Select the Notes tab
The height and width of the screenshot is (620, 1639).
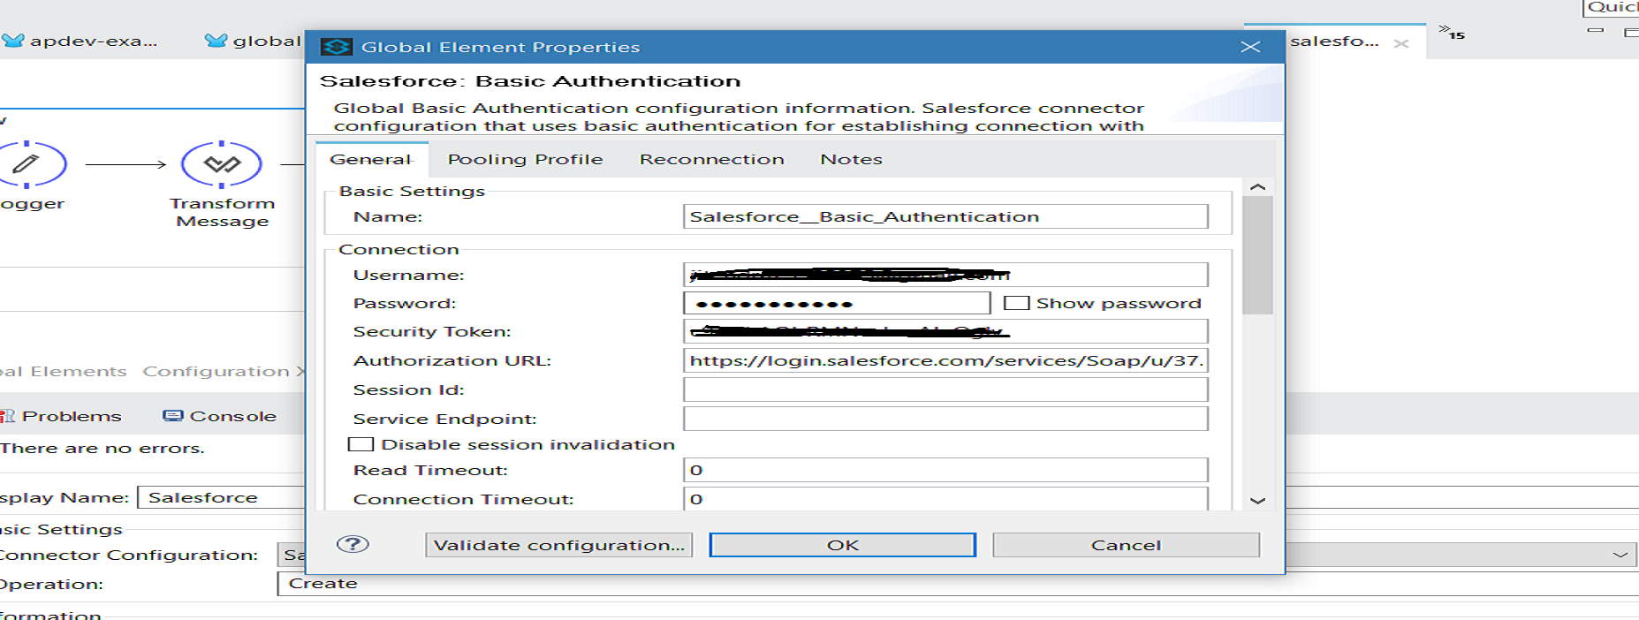(851, 160)
